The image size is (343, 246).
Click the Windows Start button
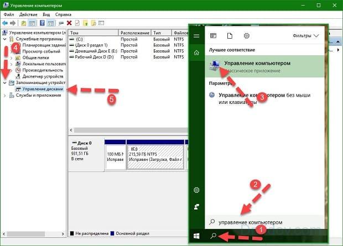(196, 236)
